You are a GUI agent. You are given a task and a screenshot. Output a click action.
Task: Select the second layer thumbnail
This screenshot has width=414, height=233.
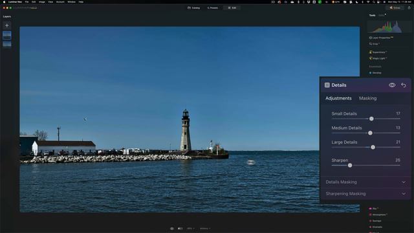coord(7,44)
